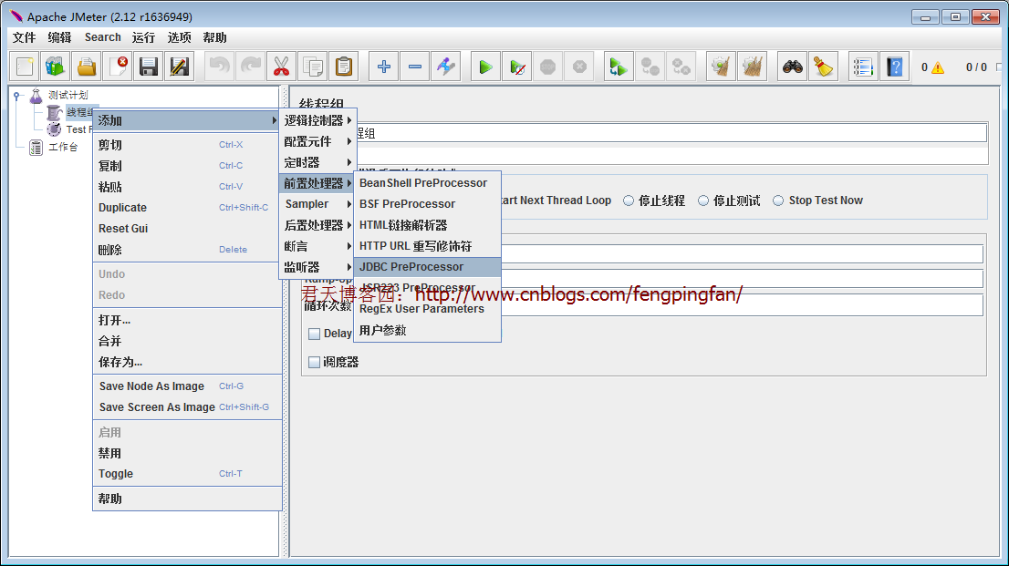
Task: Expand the 逻辑控制器 submenu
Action: (x=317, y=120)
